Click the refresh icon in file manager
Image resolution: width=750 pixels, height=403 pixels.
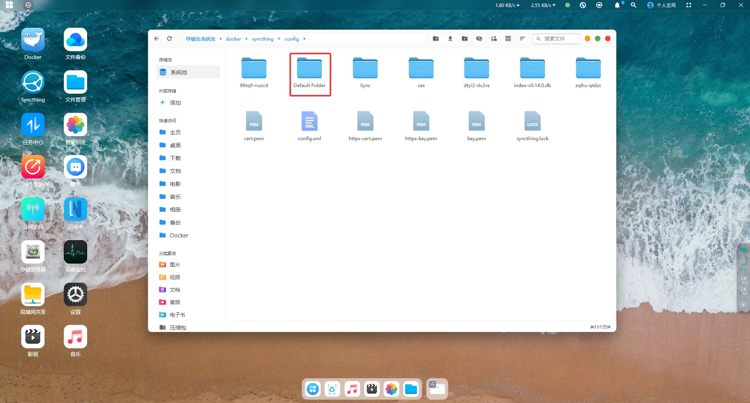click(170, 39)
